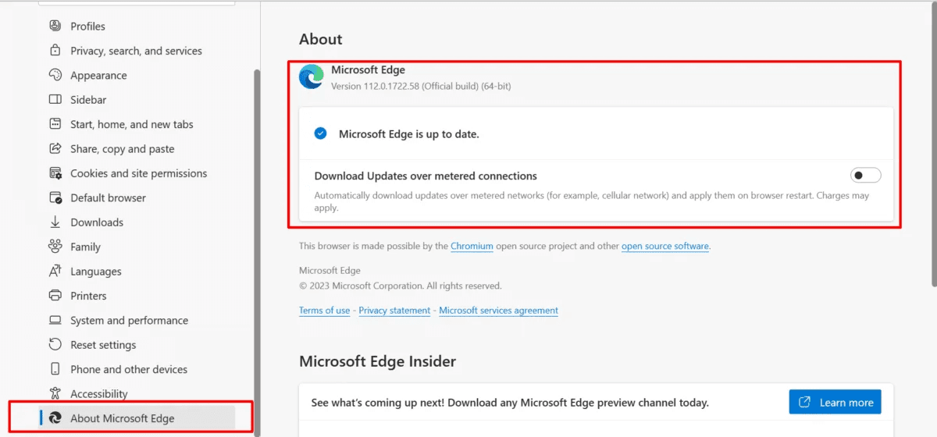Click the Start, home, and new tabs icon

[55, 124]
